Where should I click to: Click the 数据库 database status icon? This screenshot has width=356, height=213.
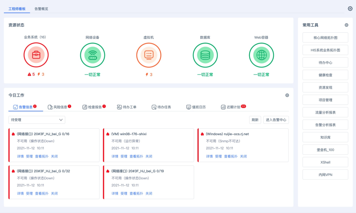tap(205, 55)
